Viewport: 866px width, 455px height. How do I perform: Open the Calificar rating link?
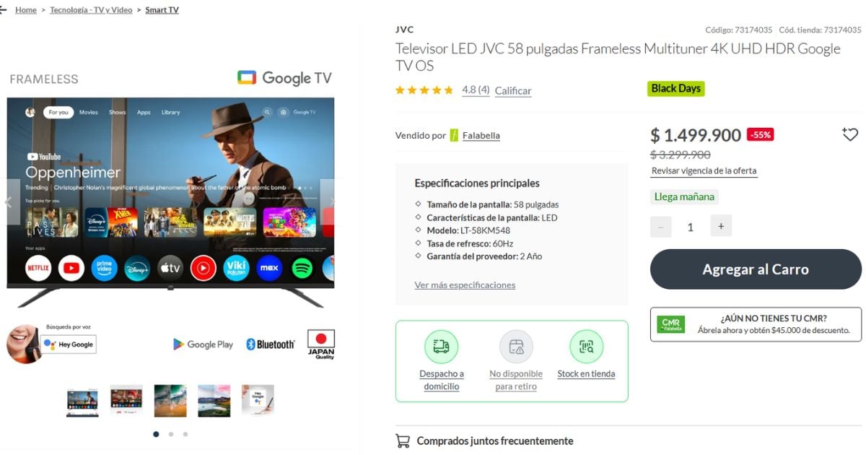(513, 91)
